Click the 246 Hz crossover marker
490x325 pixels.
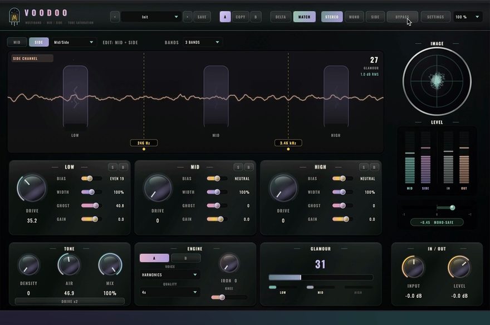point(144,143)
